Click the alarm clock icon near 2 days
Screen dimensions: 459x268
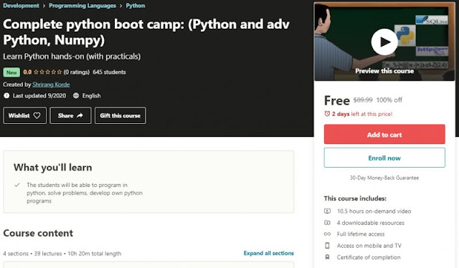pyautogui.click(x=327, y=114)
